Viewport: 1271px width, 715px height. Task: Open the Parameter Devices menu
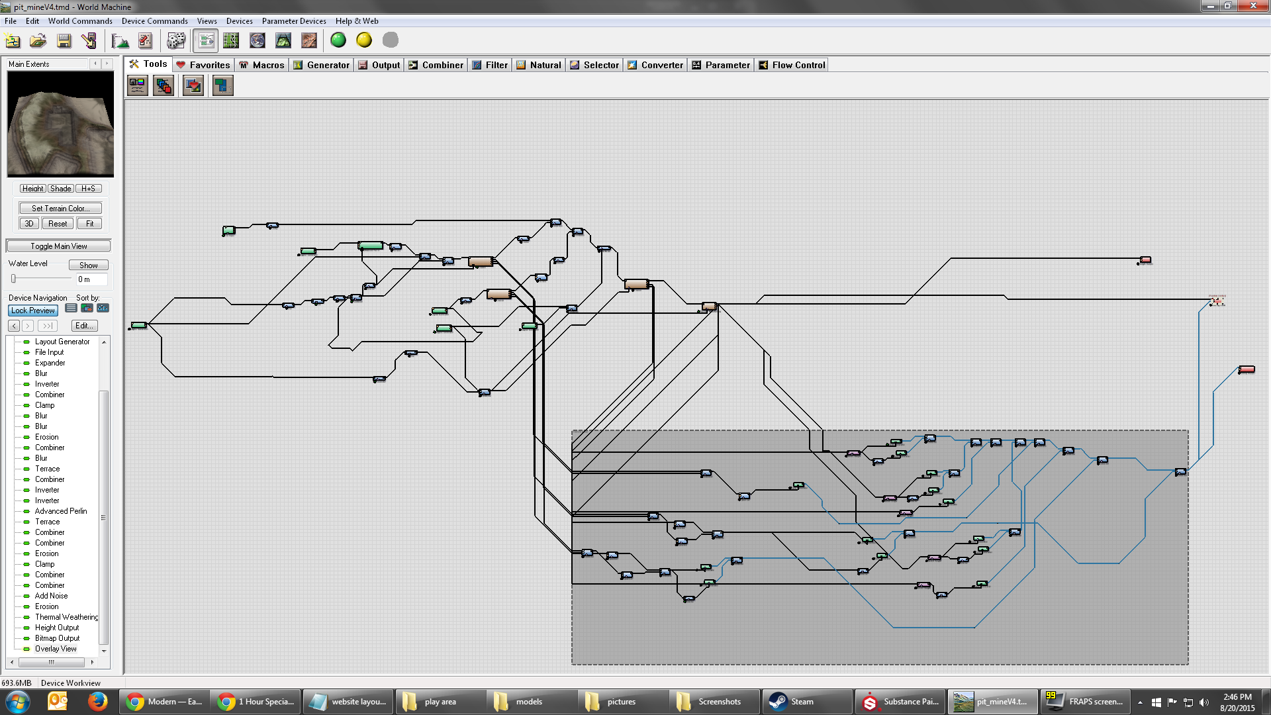coord(294,21)
